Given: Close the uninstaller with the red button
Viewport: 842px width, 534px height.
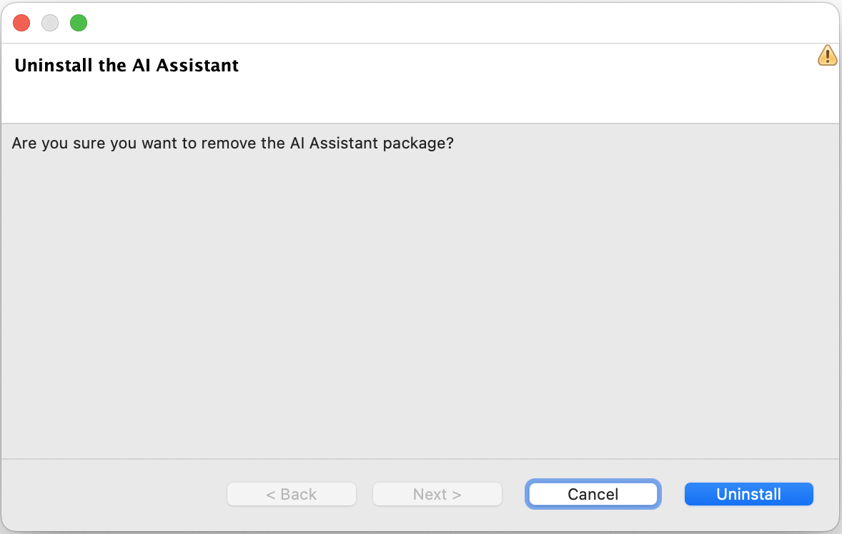Looking at the screenshot, I should [21, 23].
